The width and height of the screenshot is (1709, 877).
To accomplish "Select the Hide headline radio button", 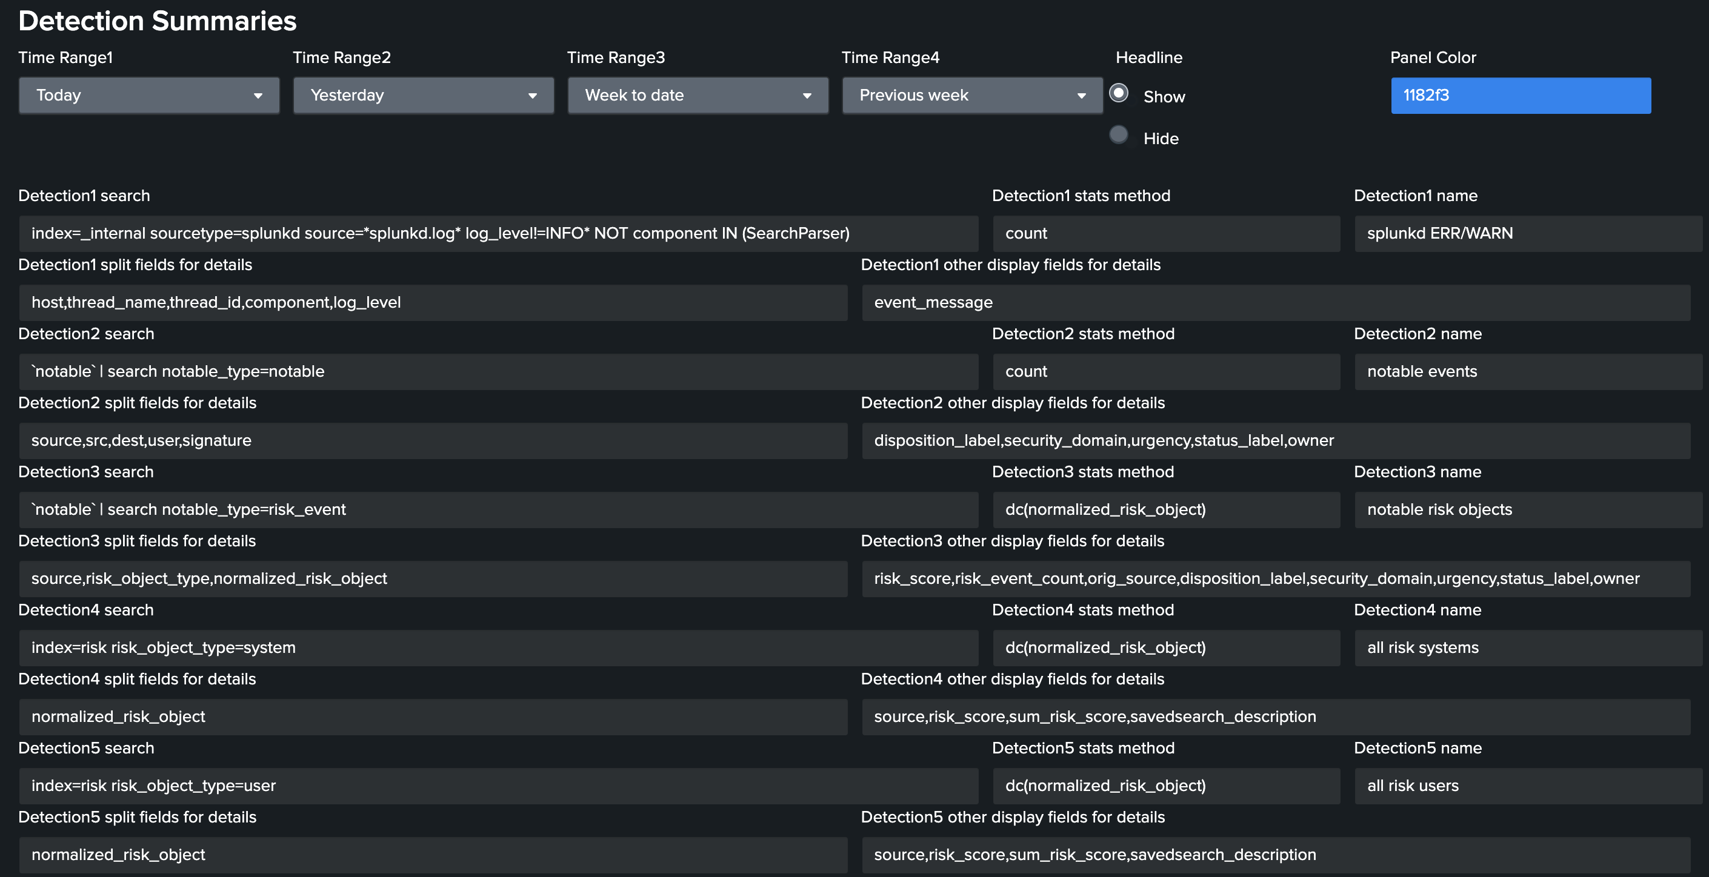I will point(1119,135).
